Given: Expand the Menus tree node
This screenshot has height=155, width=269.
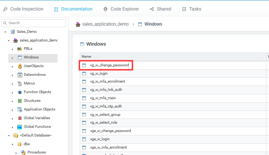Looking at the screenshot, I should tap(12, 84).
